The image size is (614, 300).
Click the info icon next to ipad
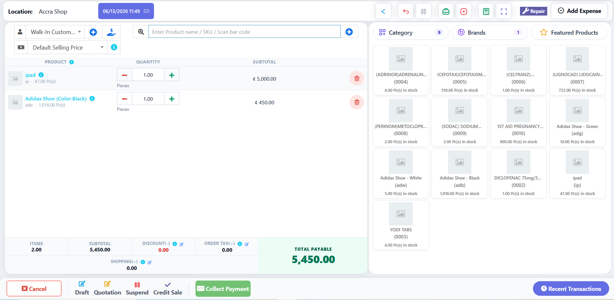41,75
